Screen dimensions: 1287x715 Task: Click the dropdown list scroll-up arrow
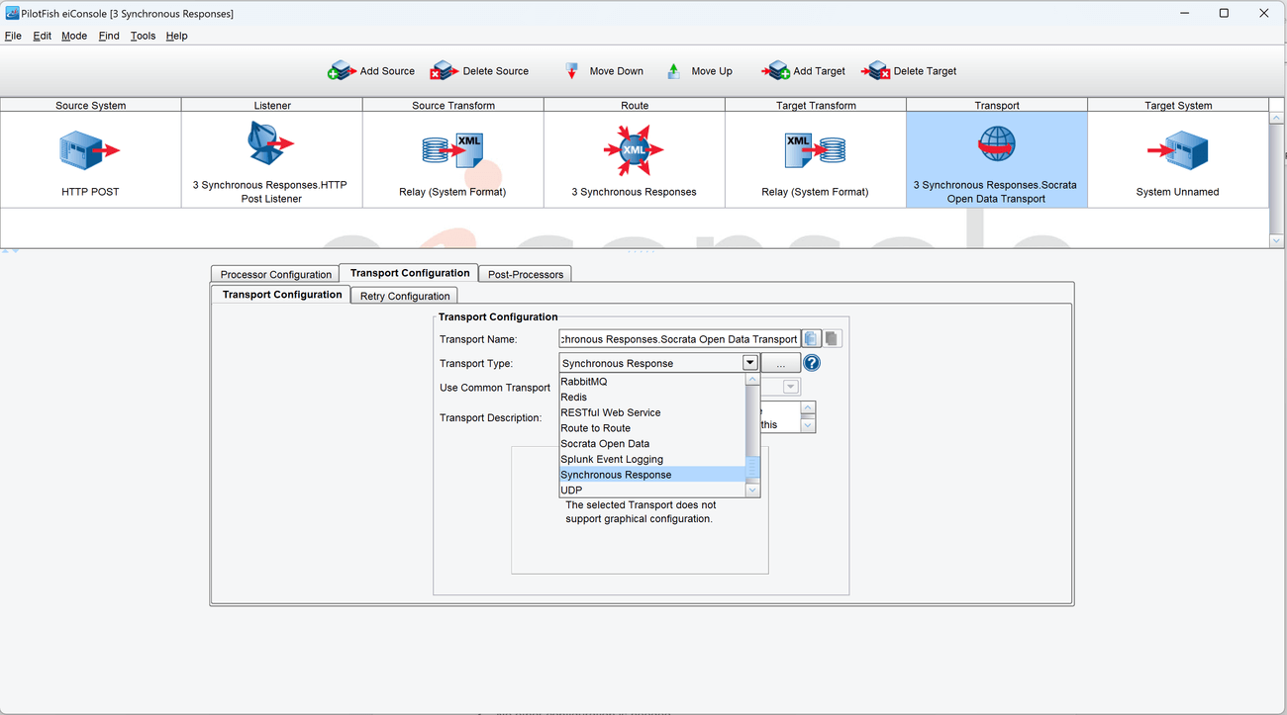[752, 380]
